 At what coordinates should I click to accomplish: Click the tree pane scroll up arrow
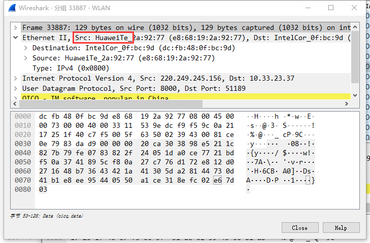355,27
